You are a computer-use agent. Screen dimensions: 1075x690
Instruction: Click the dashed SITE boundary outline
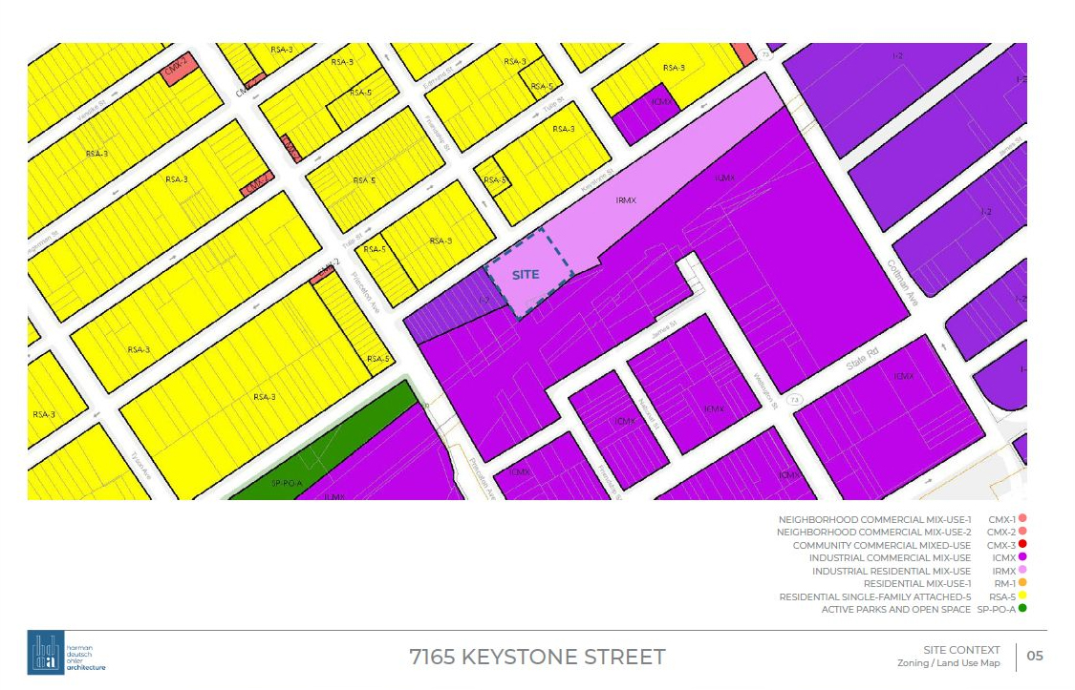(528, 273)
